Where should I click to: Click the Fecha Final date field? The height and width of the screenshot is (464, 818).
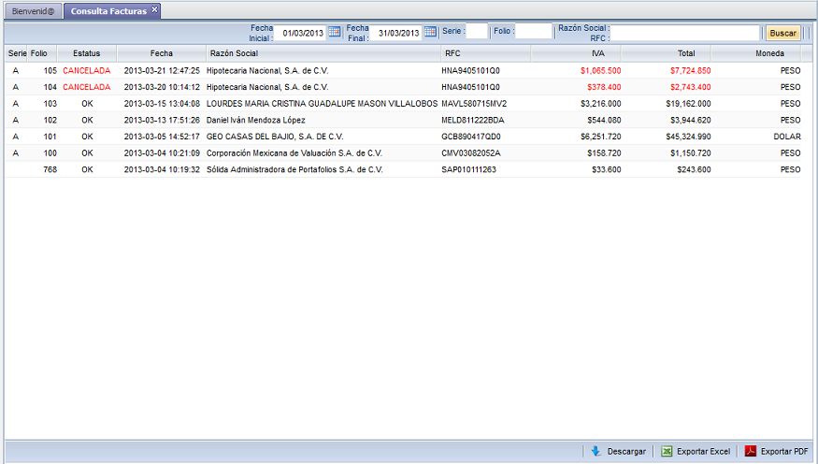[396, 33]
